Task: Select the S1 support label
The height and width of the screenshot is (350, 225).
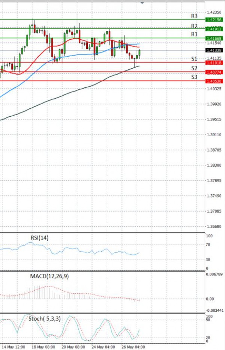Action: (194, 59)
